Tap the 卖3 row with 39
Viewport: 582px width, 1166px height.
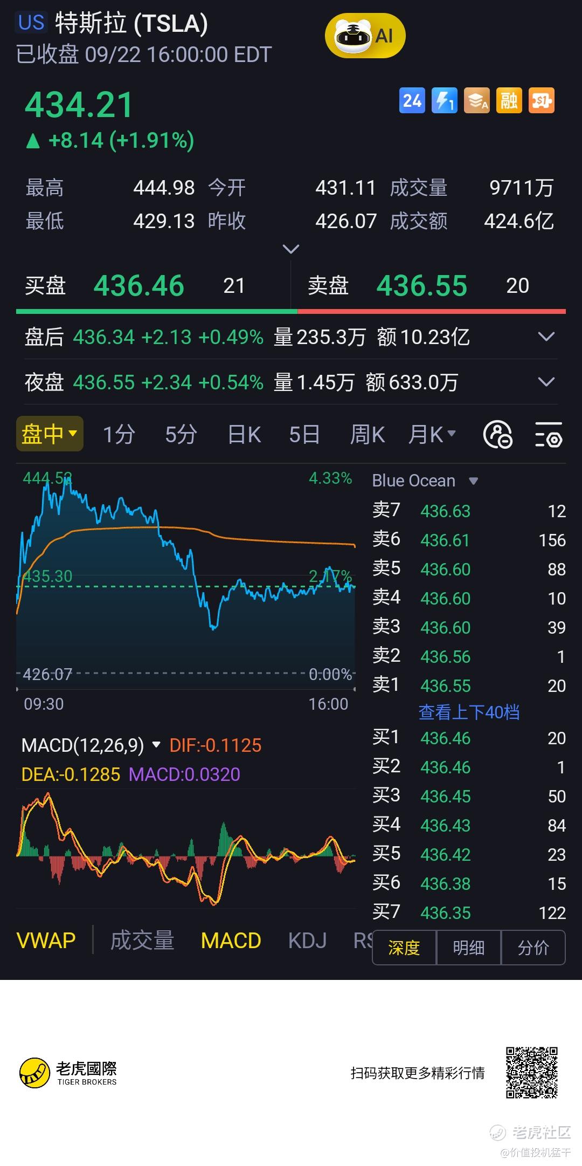[469, 627]
